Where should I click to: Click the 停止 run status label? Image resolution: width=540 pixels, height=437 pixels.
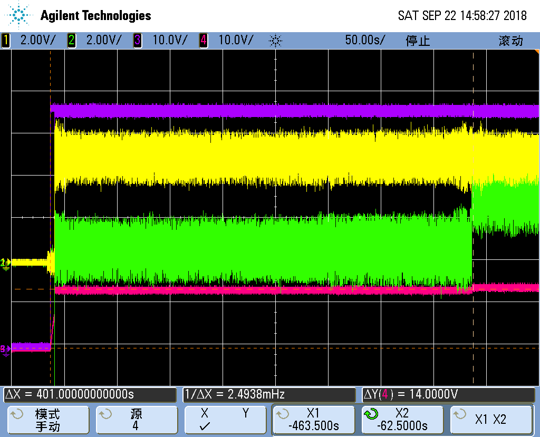(418, 41)
